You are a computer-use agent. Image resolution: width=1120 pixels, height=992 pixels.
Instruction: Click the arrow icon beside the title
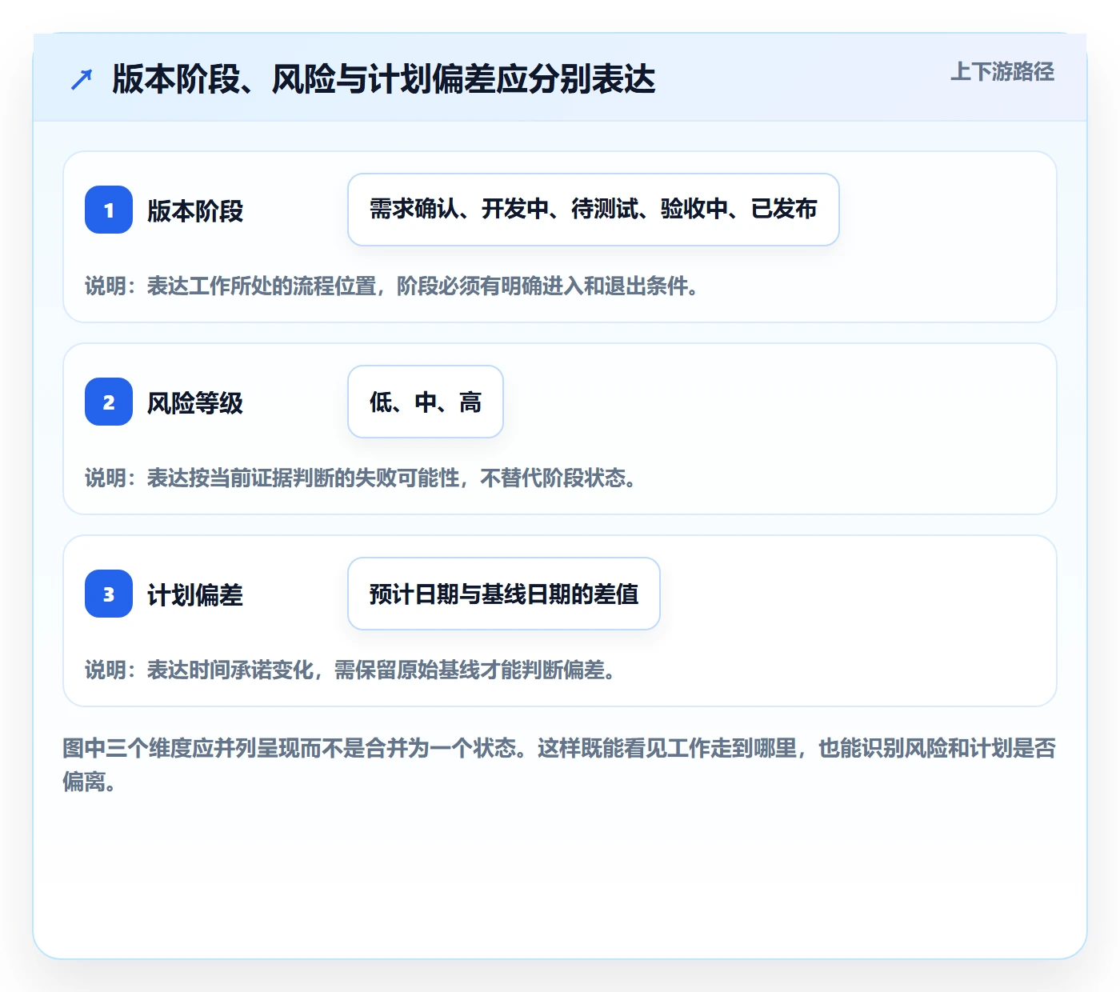[x=82, y=79]
